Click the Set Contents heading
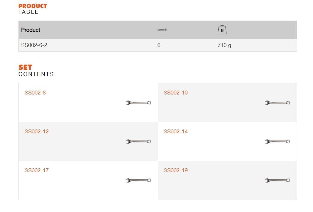The width and height of the screenshot is (313, 212). [36, 71]
